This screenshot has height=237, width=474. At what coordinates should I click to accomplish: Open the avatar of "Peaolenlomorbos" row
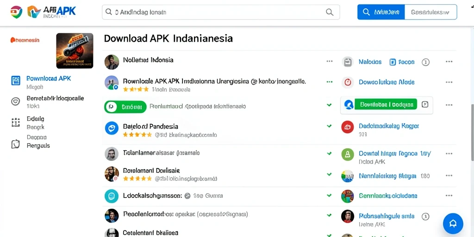[112, 216]
